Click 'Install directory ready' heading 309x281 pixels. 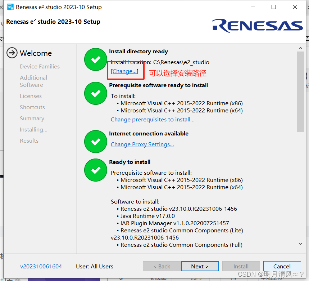[x=138, y=52]
